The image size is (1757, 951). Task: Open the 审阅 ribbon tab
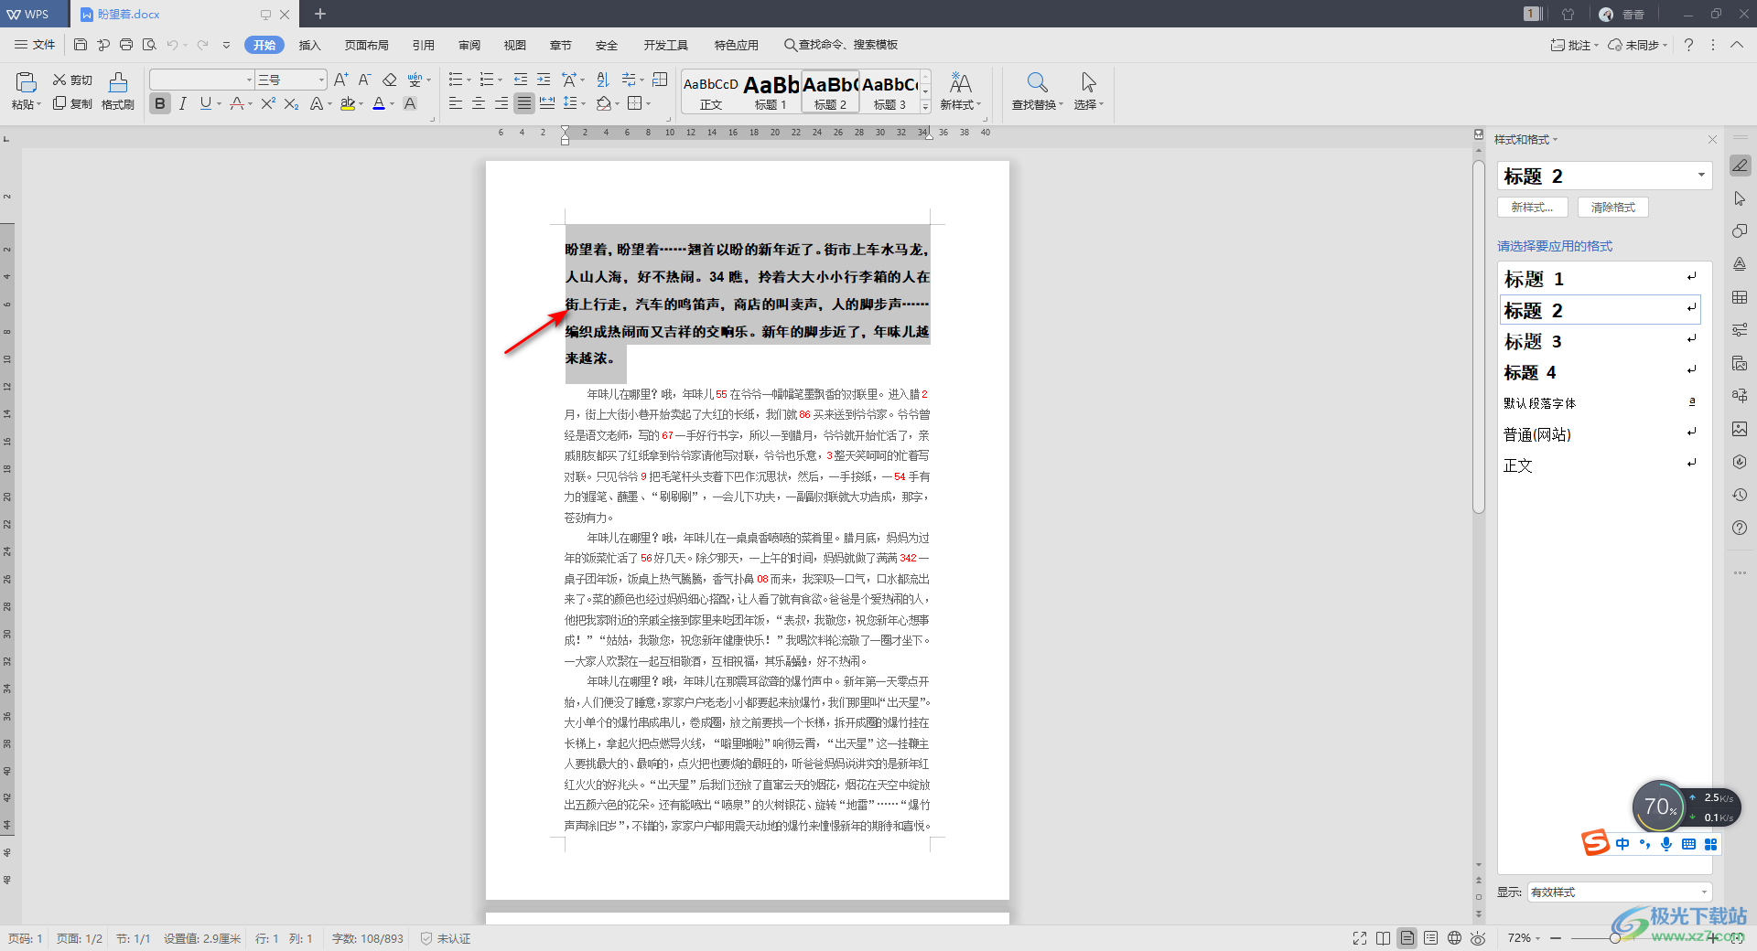coord(469,45)
